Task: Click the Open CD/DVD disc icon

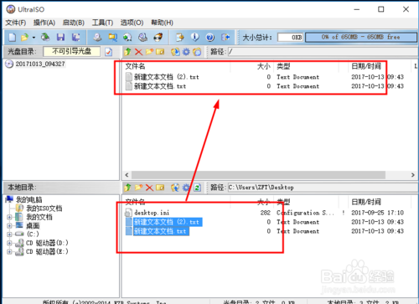Action: 45,37
